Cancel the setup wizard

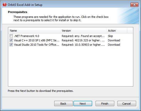pyautogui.click(x=127, y=104)
